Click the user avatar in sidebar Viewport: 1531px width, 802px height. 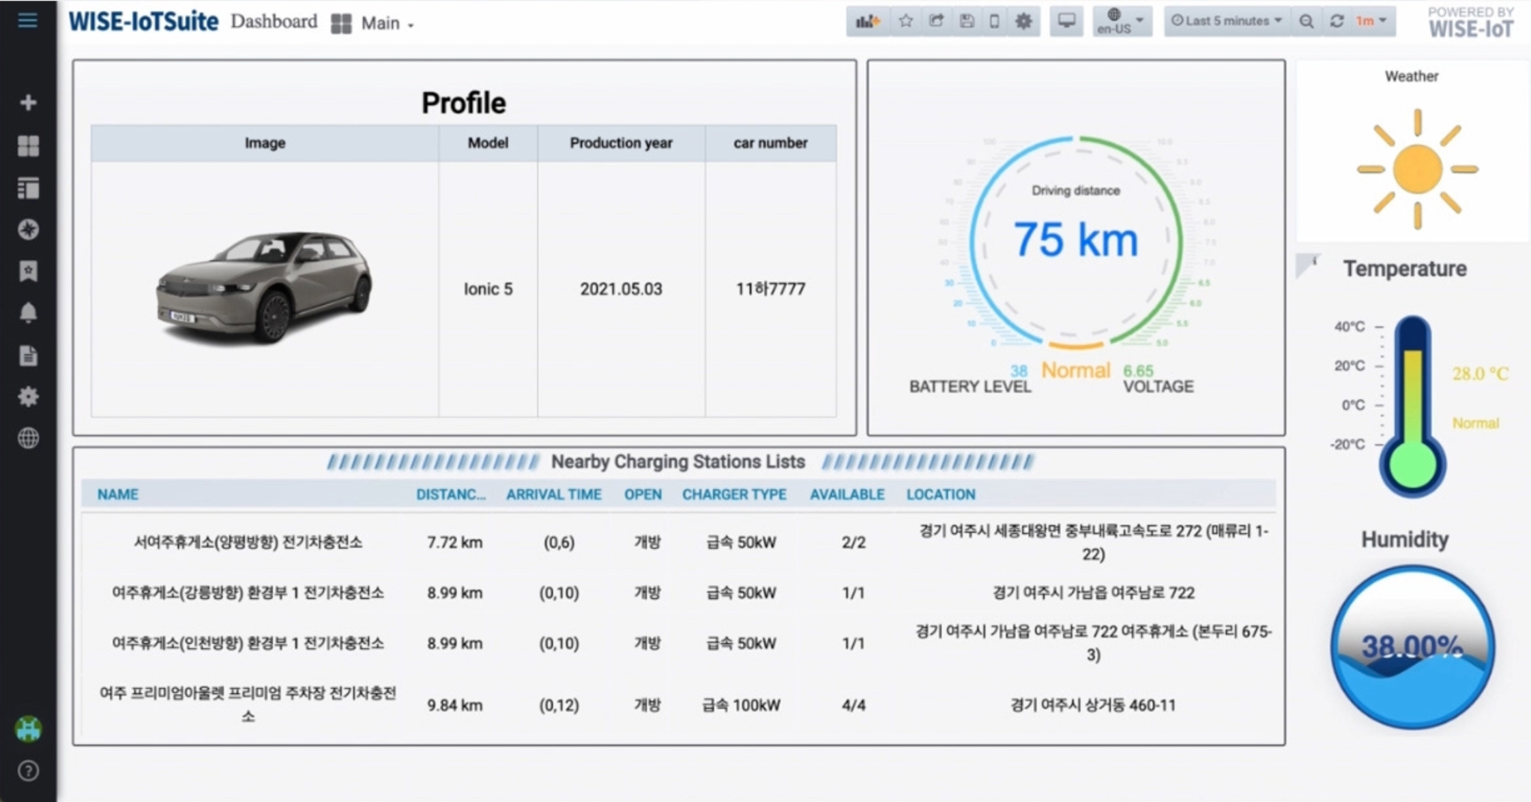point(28,729)
